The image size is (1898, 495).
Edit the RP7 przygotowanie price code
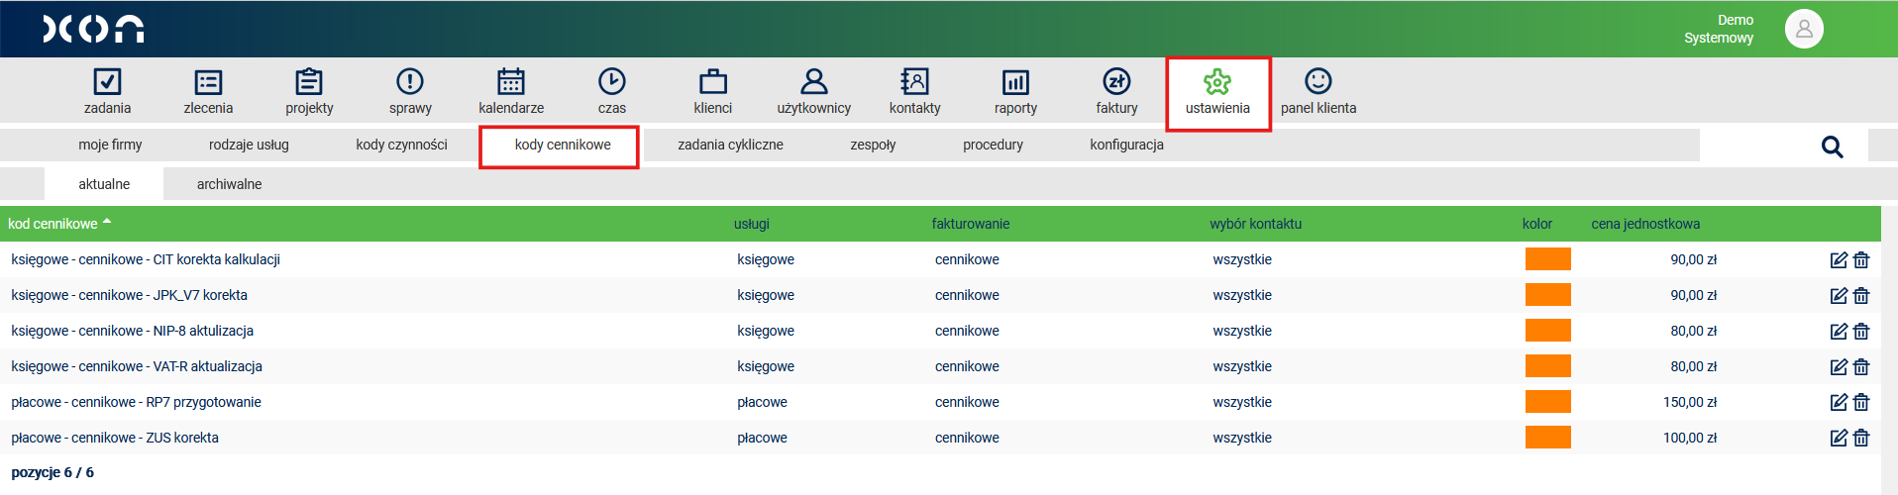pyautogui.click(x=1839, y=402)
